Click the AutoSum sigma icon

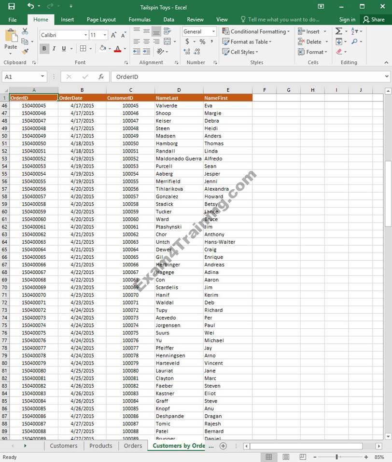pyautogui.click(x=338, y=31)
